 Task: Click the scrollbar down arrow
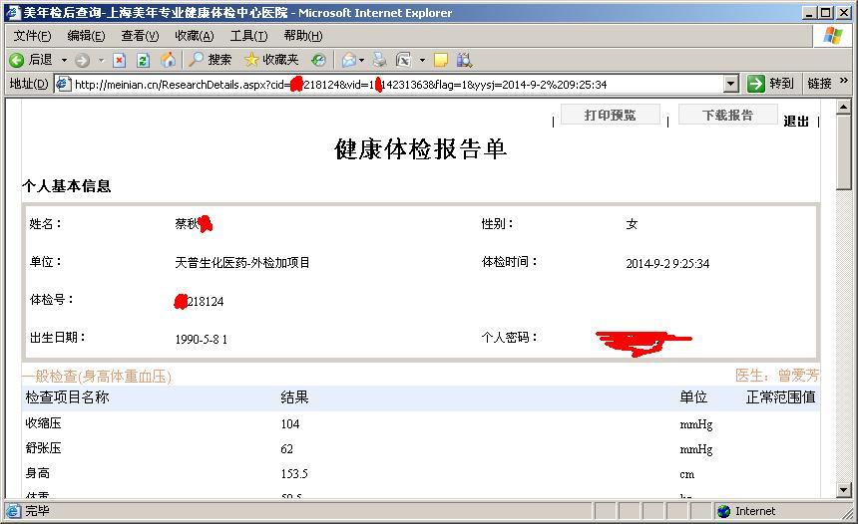click(x=843, y=490)
